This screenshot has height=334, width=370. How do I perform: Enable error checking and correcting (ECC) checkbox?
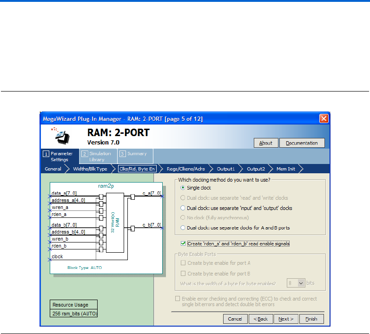click(178, 299)
